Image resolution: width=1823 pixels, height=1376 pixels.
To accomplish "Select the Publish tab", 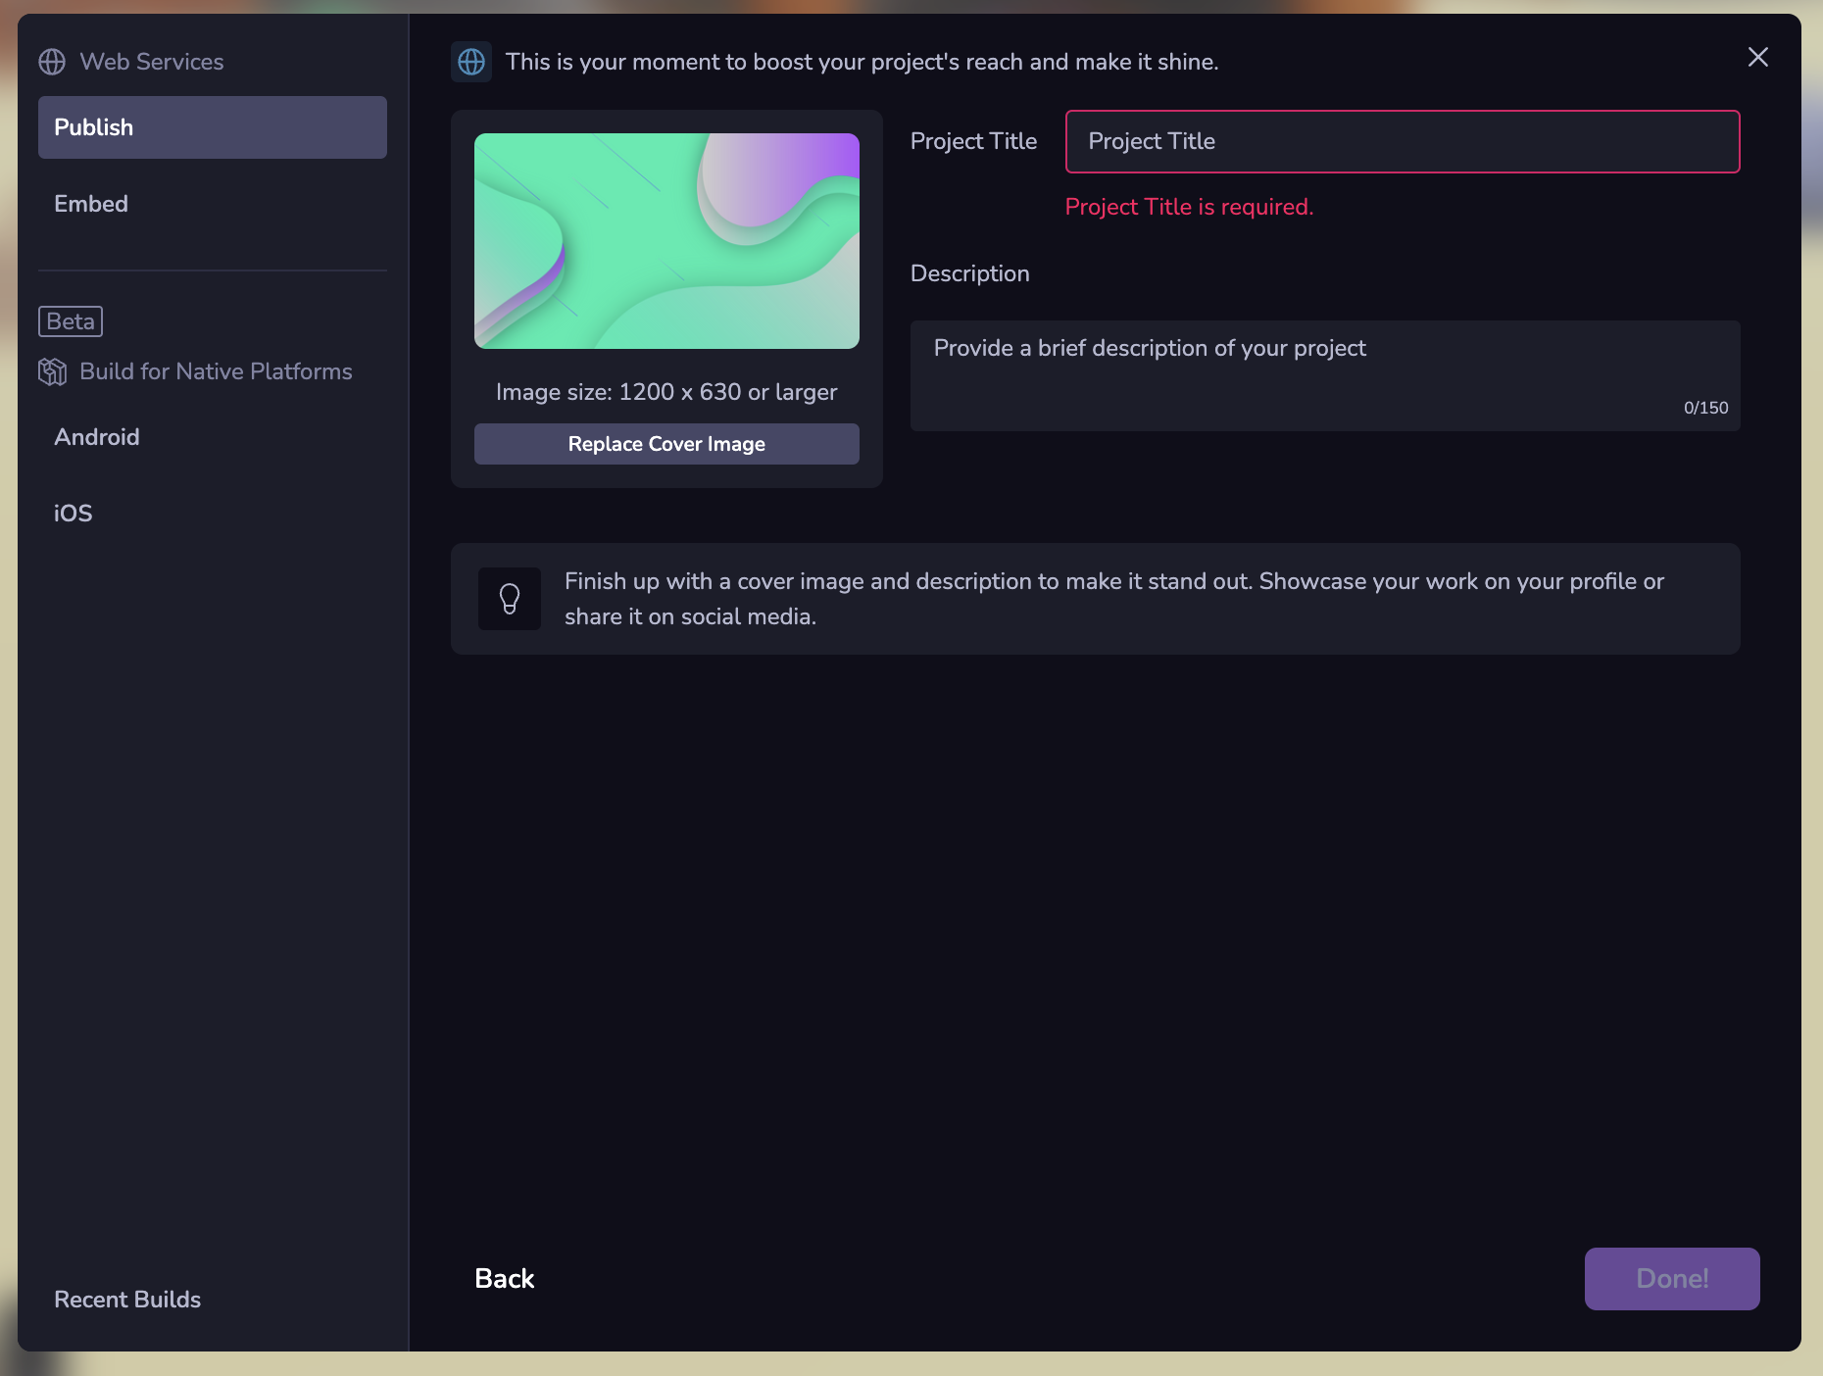I will click(x=213, y=127).
